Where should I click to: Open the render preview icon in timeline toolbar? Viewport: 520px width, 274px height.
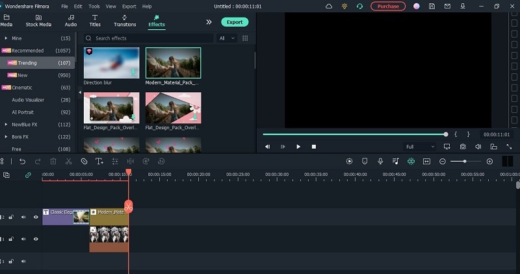pyautogui.click(x=349, y=162)
